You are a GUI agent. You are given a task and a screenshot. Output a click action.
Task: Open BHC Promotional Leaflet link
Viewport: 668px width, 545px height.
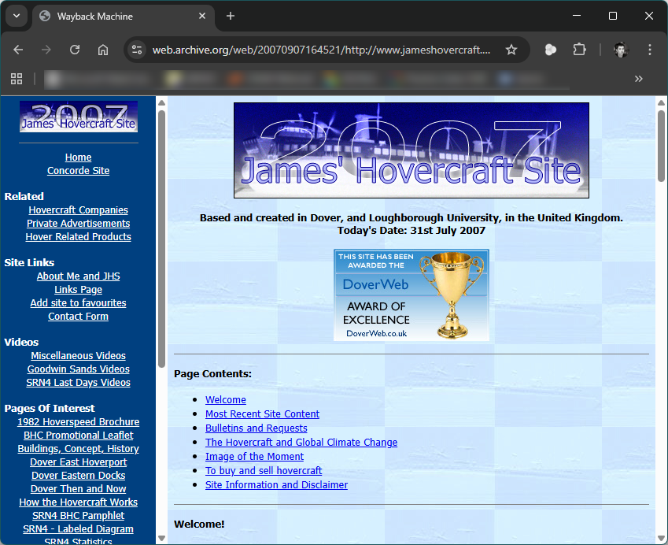(79, 436)
